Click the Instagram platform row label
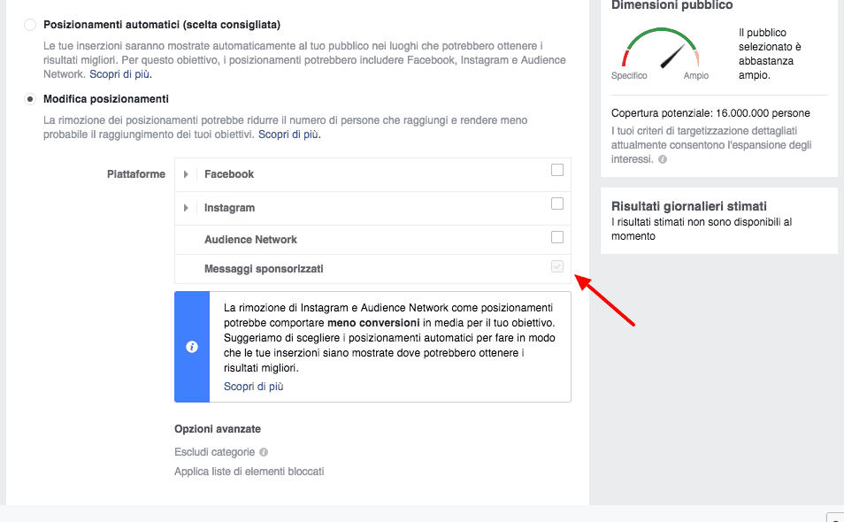This screenshot has width=844, height=522. 229,208
